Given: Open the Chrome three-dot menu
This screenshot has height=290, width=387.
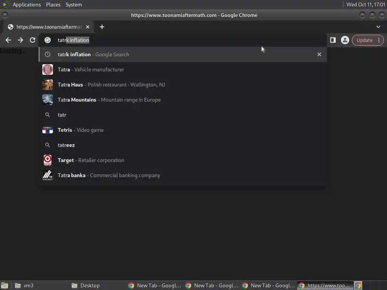Looking at the screenshot, I should 379,40.
